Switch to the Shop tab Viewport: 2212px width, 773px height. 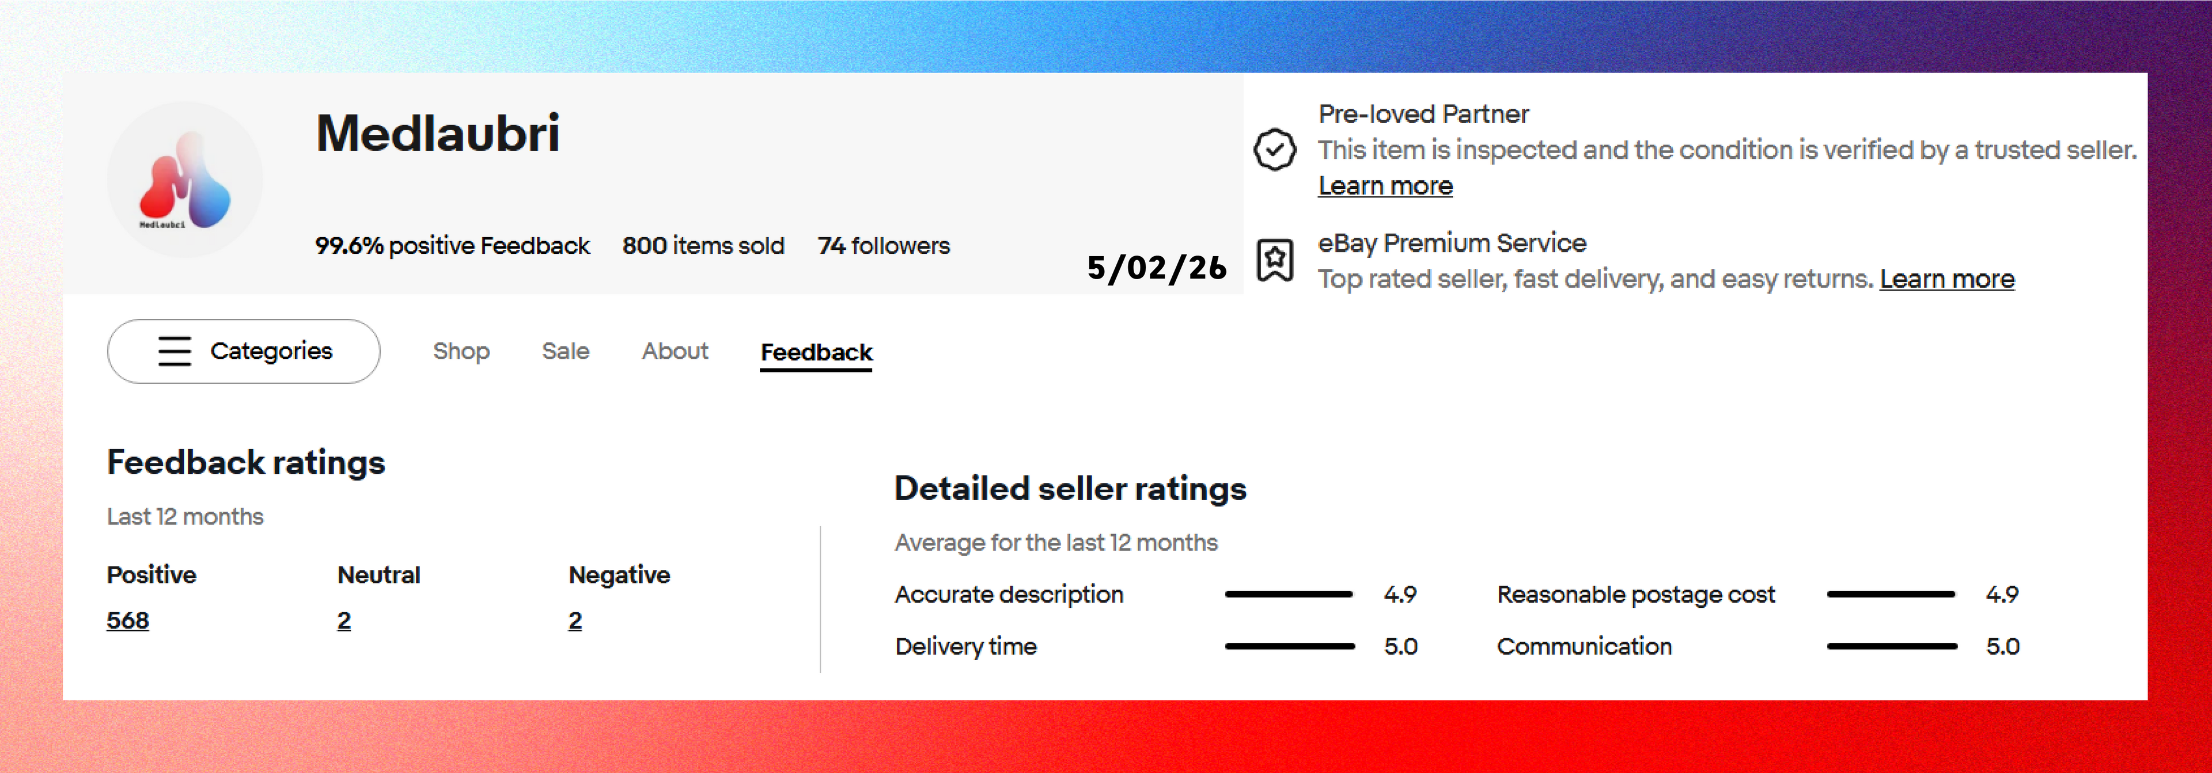[461, 352]
